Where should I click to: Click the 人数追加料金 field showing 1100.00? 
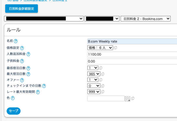132,54
